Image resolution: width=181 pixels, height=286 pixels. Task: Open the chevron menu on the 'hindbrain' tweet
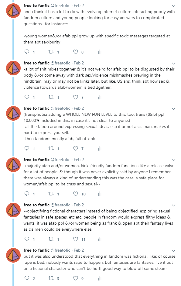click(x=173, y=63)
